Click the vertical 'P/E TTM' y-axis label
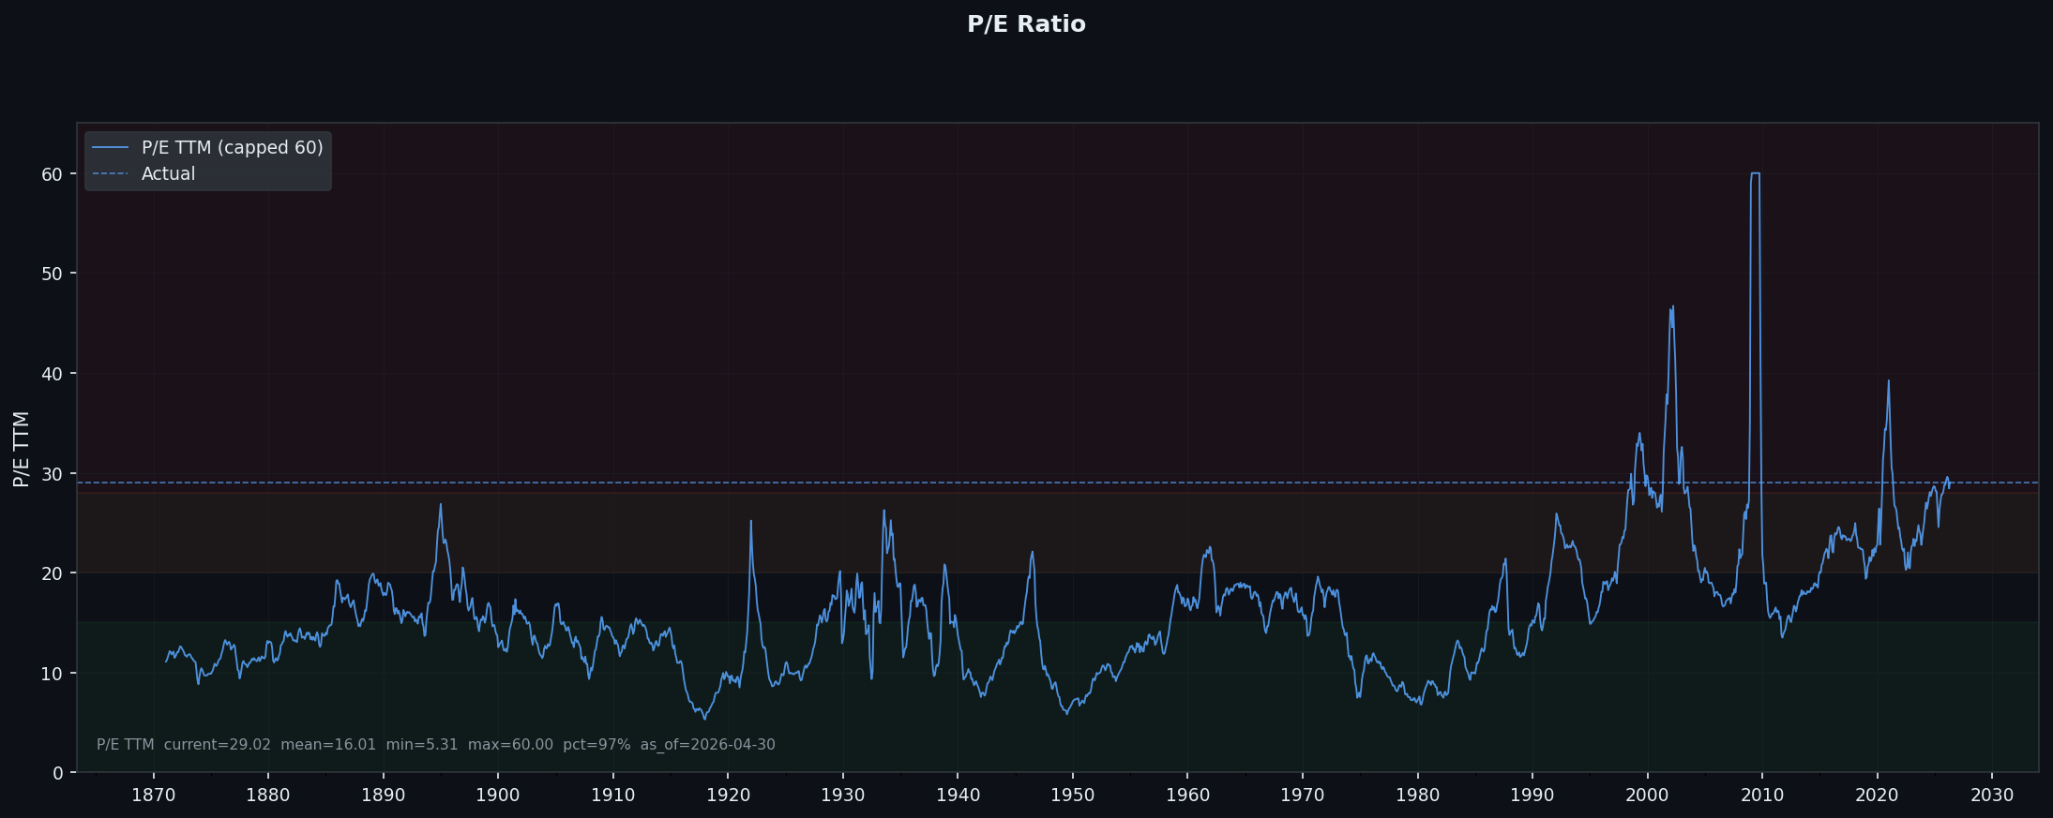 coord(22,448)
